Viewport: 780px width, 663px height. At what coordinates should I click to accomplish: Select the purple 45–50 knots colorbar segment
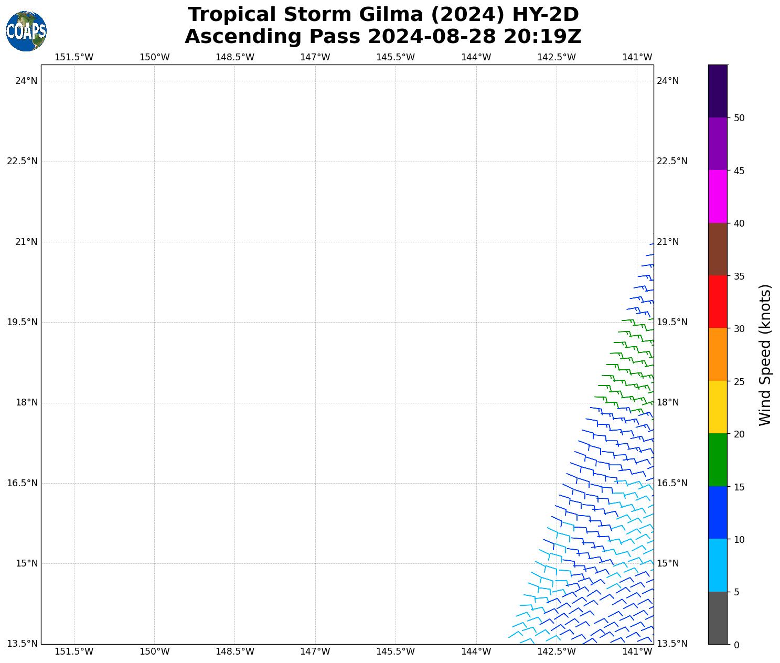coord(717,144)
